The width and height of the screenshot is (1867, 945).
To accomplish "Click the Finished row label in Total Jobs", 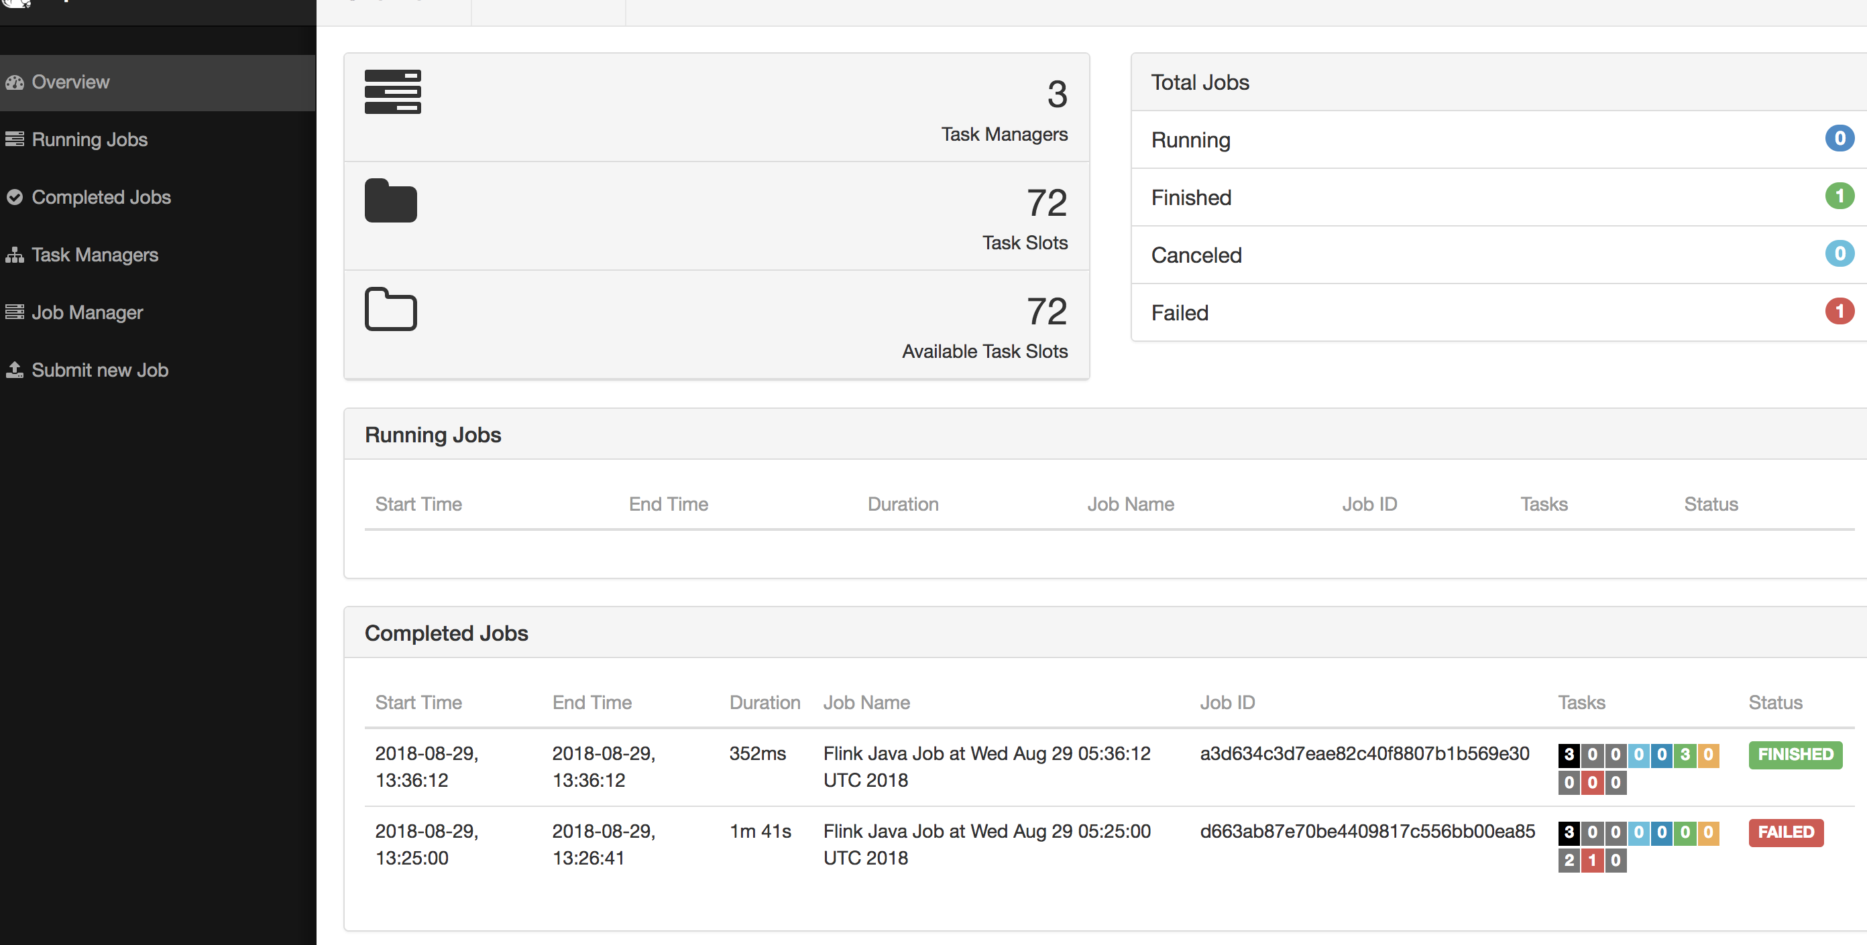I will click(x=1191, y=198).
